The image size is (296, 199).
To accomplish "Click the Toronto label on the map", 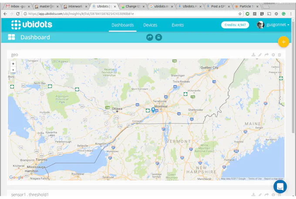I will point(41,160).
